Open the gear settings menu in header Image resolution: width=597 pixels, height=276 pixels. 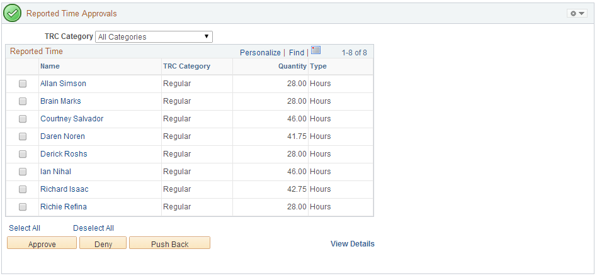[577, 13]
